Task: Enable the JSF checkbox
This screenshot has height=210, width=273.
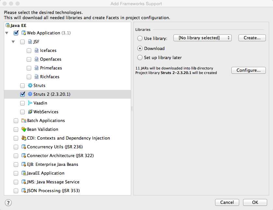Action: click(x=22, y=42)
